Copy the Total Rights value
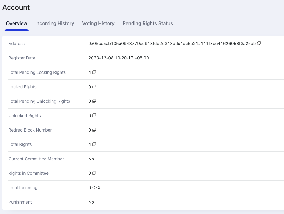This screenshot has height=214, width=284. pos(94,144)
